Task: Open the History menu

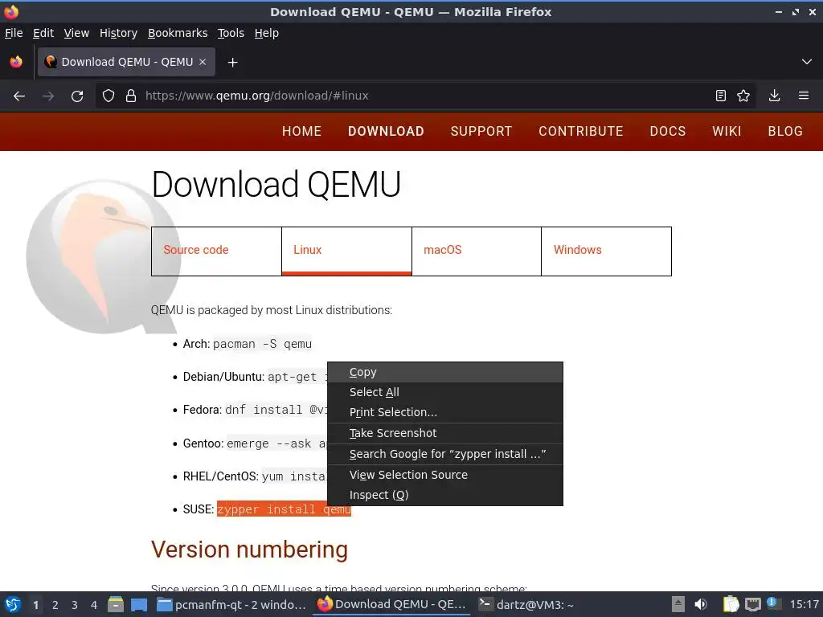Action: point(119,33)
